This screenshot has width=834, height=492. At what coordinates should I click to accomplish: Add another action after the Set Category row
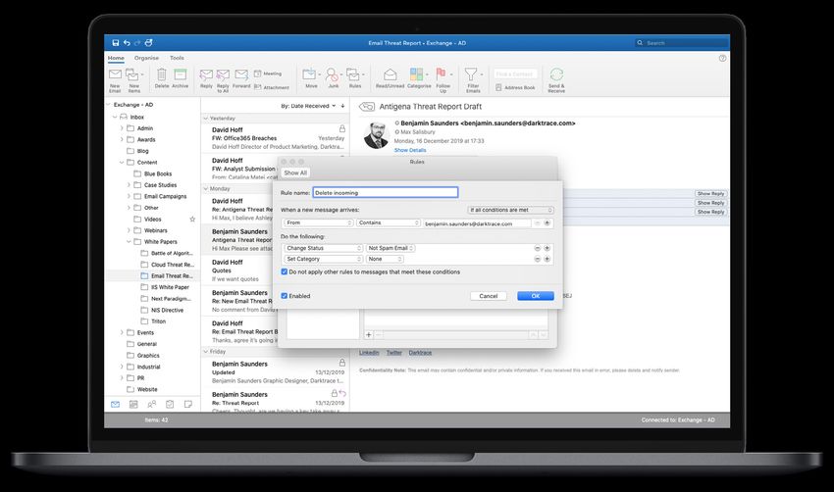547,259
